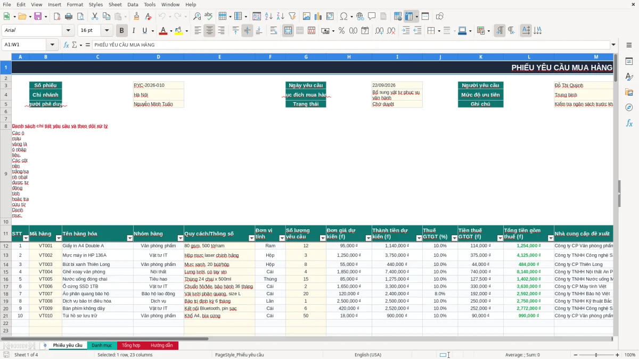The height and width of the screenshot is (359, 639).
Task: Expand the Name Box dropdown
Action: (52, 45)
